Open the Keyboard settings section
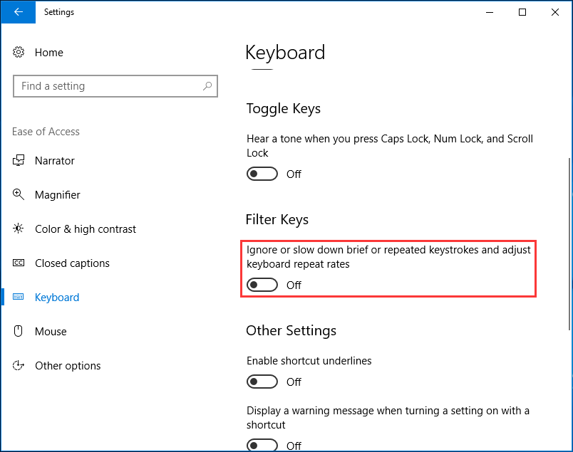The image size is (573, 452). tap(57, 298)
